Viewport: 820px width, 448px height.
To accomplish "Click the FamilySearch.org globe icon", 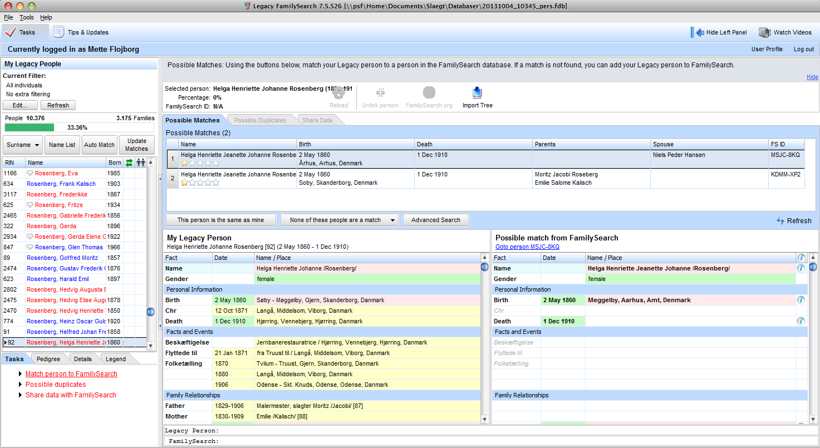I will [x=429, y=93].
